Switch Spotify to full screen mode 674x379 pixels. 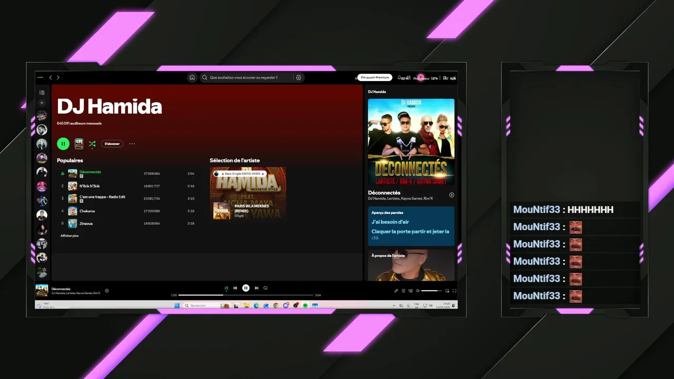[454, 291]
